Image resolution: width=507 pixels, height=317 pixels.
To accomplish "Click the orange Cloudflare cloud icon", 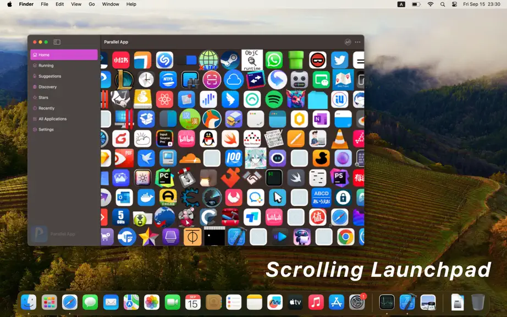I will tap(190, 158).
